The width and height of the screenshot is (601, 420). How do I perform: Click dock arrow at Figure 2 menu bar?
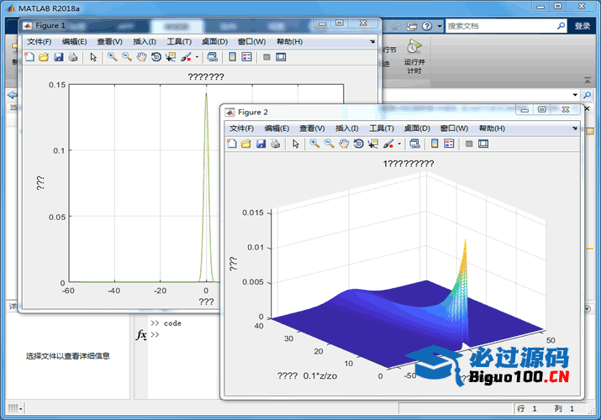(575, 129)
